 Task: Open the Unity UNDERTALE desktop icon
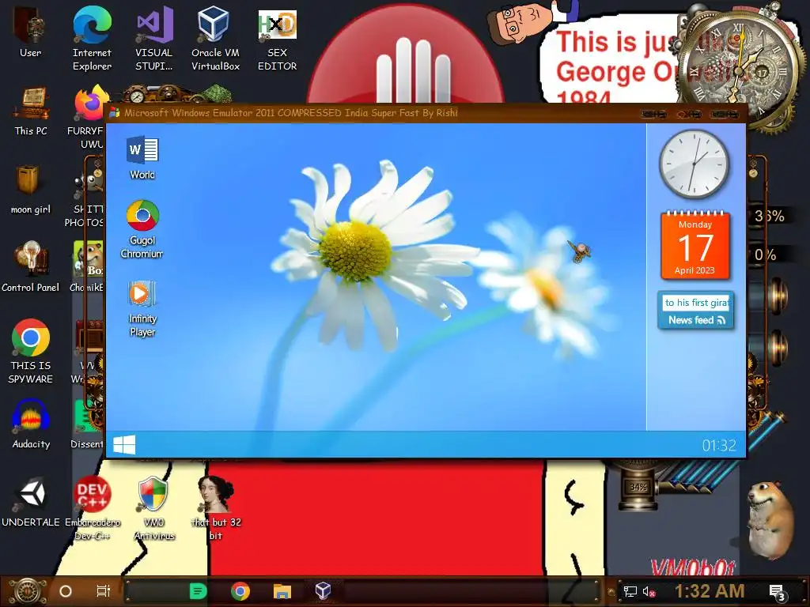click(x=31, y=502)
